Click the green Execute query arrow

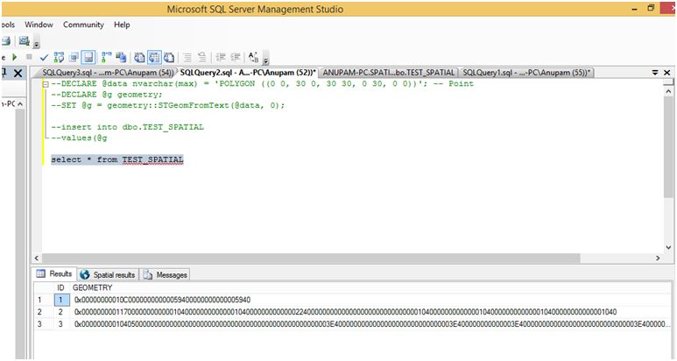[x=14, y=57]
